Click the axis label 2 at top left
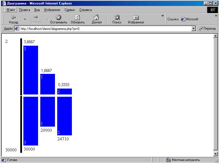 click(x=6, y=41)
